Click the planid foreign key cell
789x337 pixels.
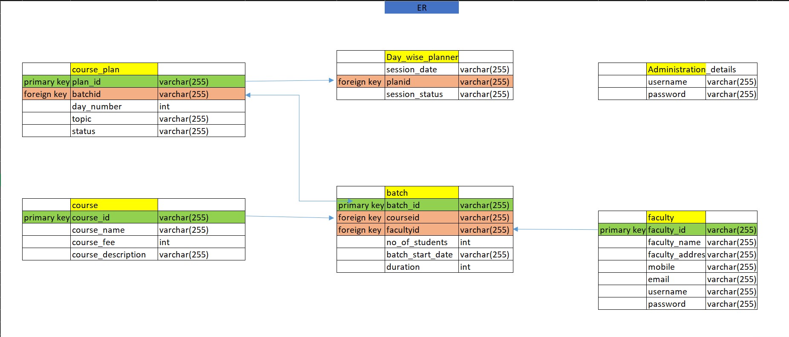421,82
